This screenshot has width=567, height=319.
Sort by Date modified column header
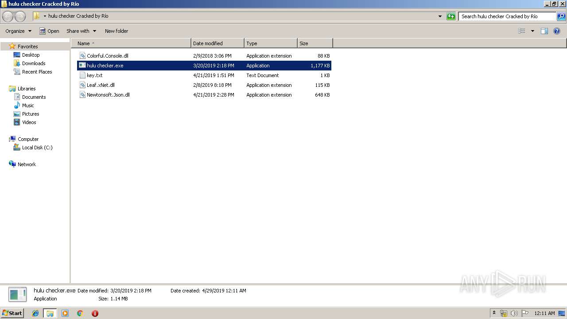coord(217,43)
